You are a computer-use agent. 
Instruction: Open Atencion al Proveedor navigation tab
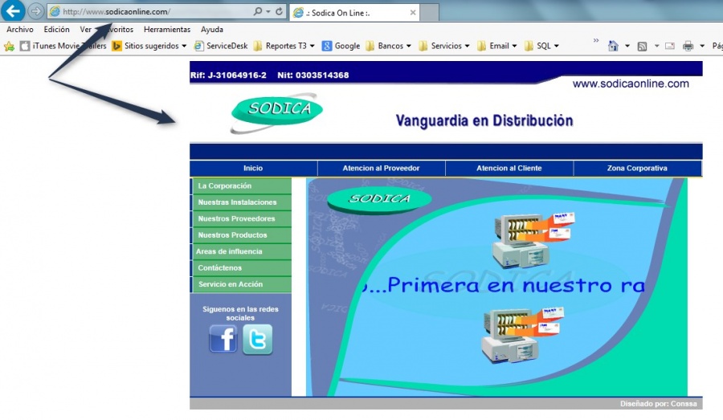[381, 169]
